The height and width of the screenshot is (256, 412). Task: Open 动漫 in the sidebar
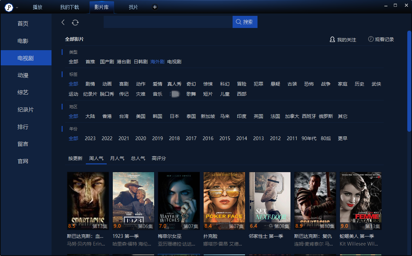(23, 75)
